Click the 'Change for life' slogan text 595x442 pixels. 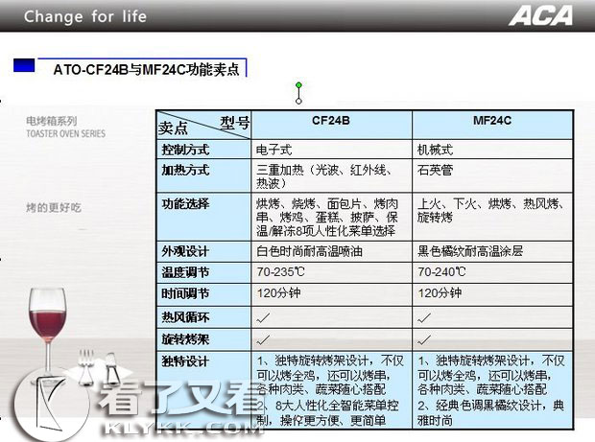[x=85, y=16]
